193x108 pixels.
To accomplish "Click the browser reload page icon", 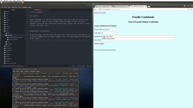I will point(100,9).
